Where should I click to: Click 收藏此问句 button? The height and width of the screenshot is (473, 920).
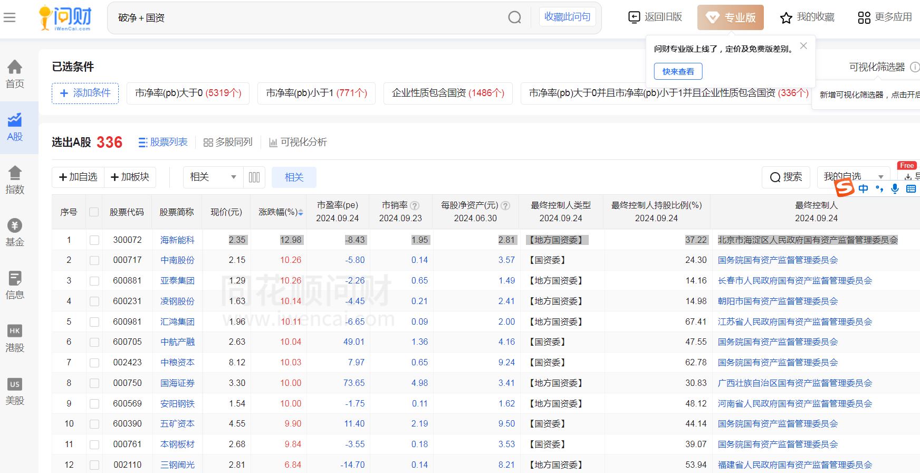point(567,17)
